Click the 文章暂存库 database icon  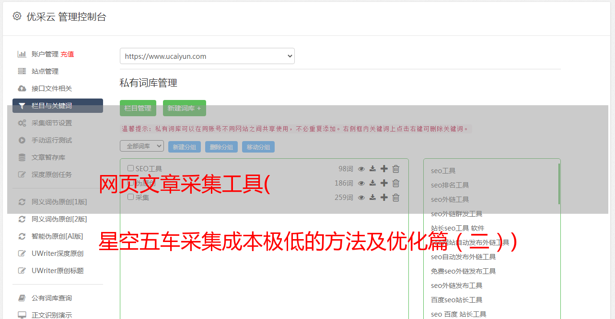[22, 157]
